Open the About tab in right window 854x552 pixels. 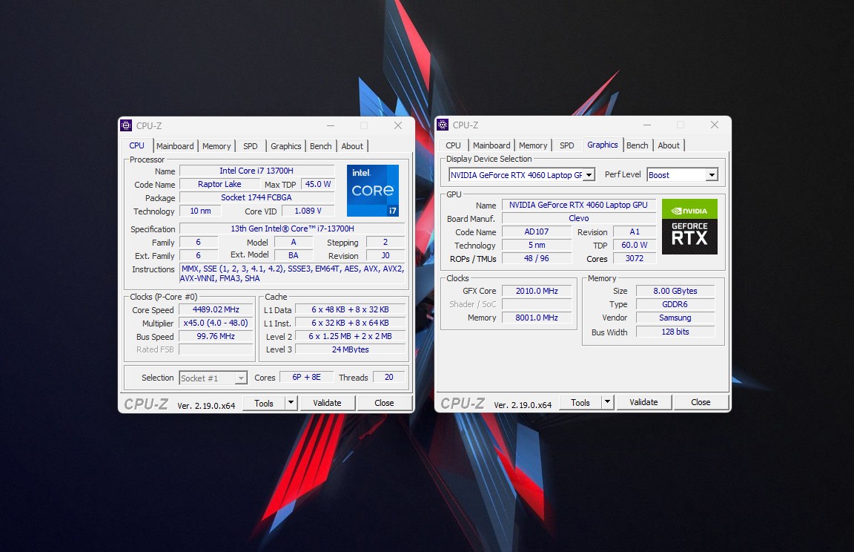(669, 145)
